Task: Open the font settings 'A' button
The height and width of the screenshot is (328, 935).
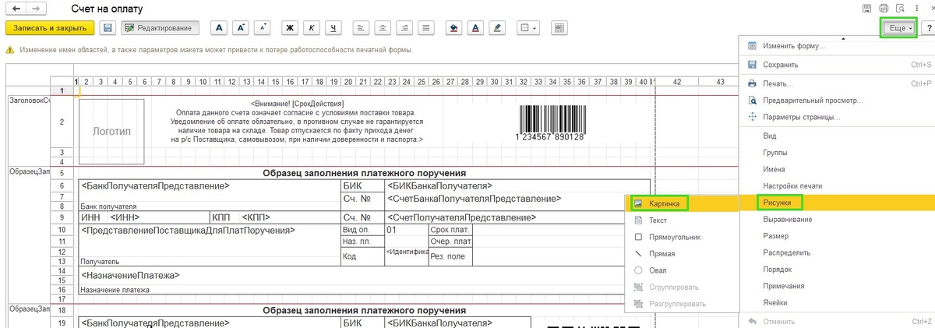Action: (x=219, y=27)
